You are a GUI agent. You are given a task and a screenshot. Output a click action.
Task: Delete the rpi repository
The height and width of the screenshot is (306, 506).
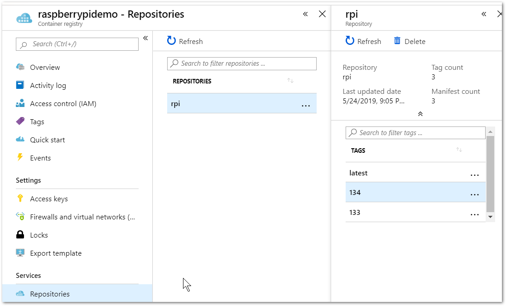pyautogui.click(x=409, y=41)
